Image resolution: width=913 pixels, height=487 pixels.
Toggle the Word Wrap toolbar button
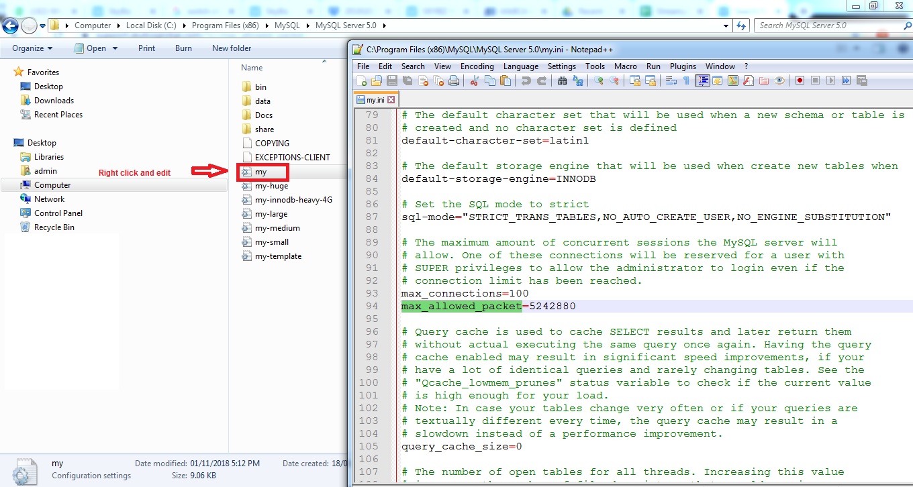pos(671,81)
